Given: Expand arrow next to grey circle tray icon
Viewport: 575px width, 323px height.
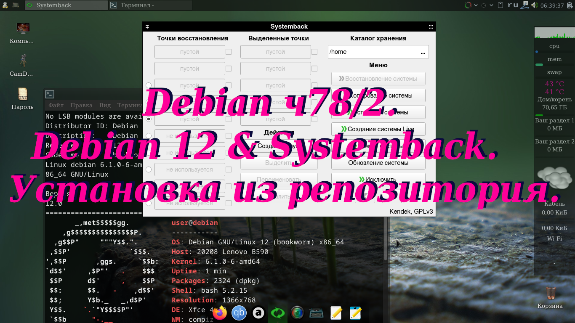Looking at the screenshot, I should (x=491, y=5).
